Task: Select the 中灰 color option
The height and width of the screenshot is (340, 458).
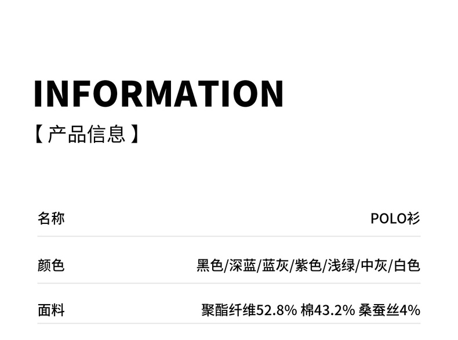Action: tap(374, 266)
